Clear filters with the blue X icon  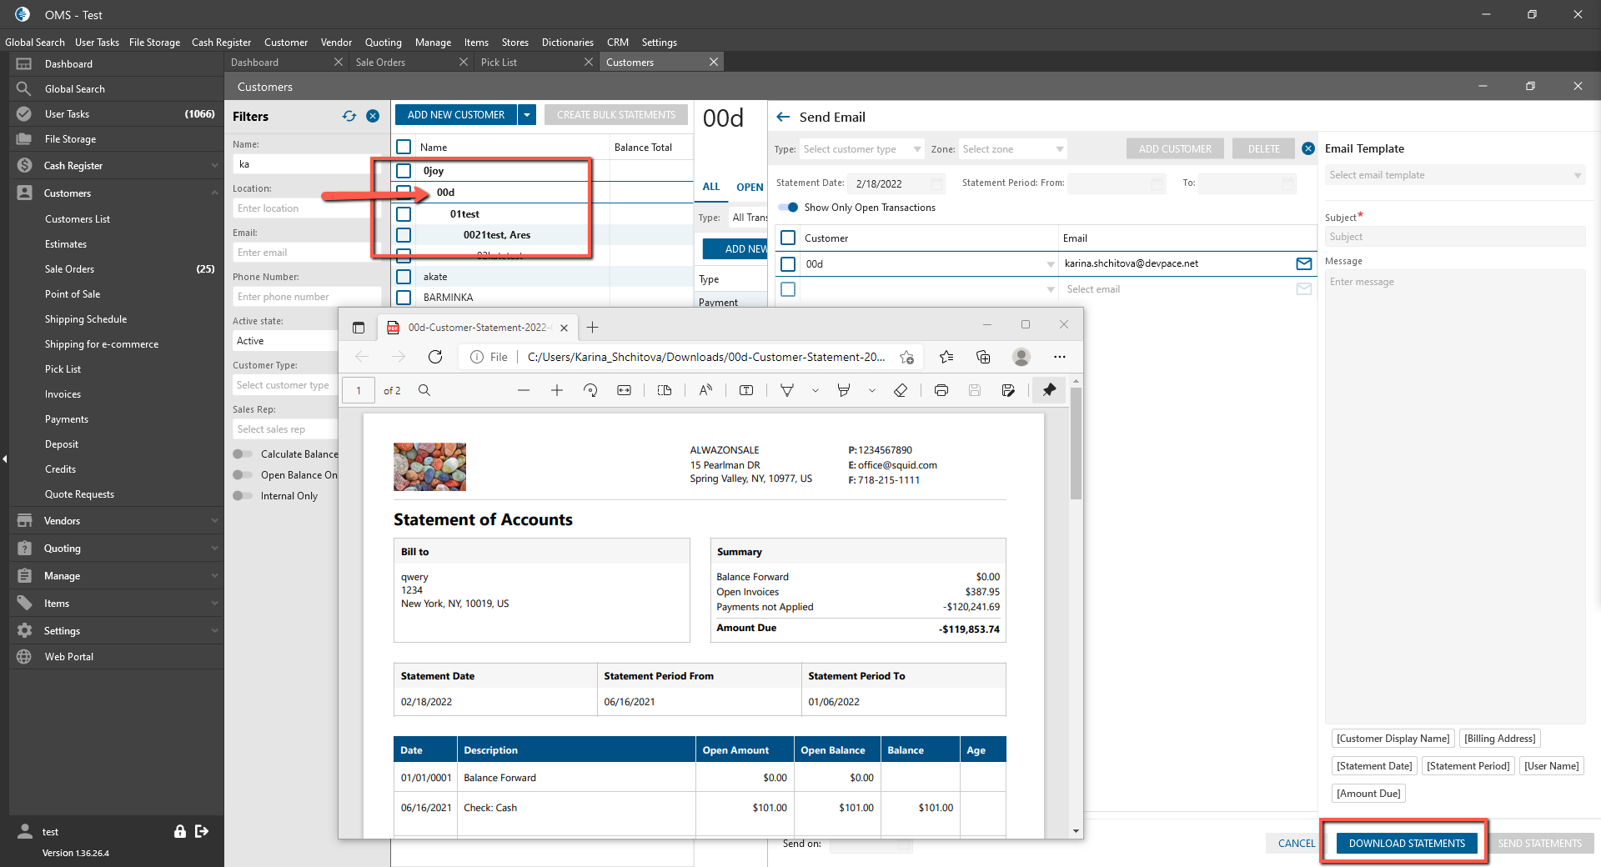tap(373, 117)
